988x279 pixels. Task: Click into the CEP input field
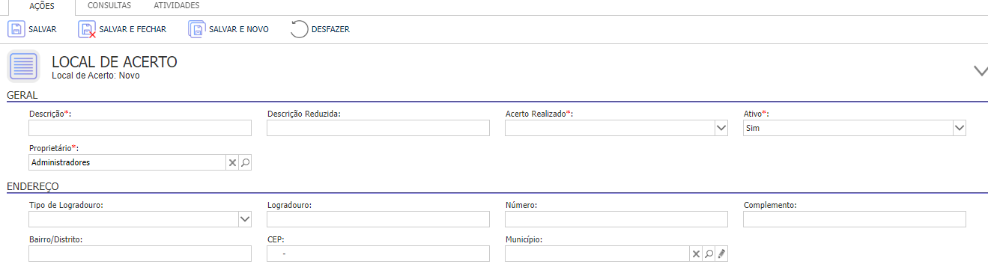(378, 254)
